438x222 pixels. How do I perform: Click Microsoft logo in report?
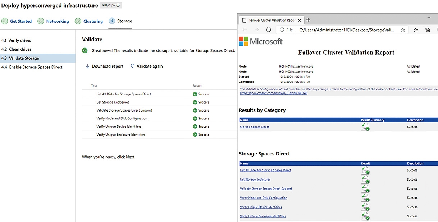click(261, 41)
